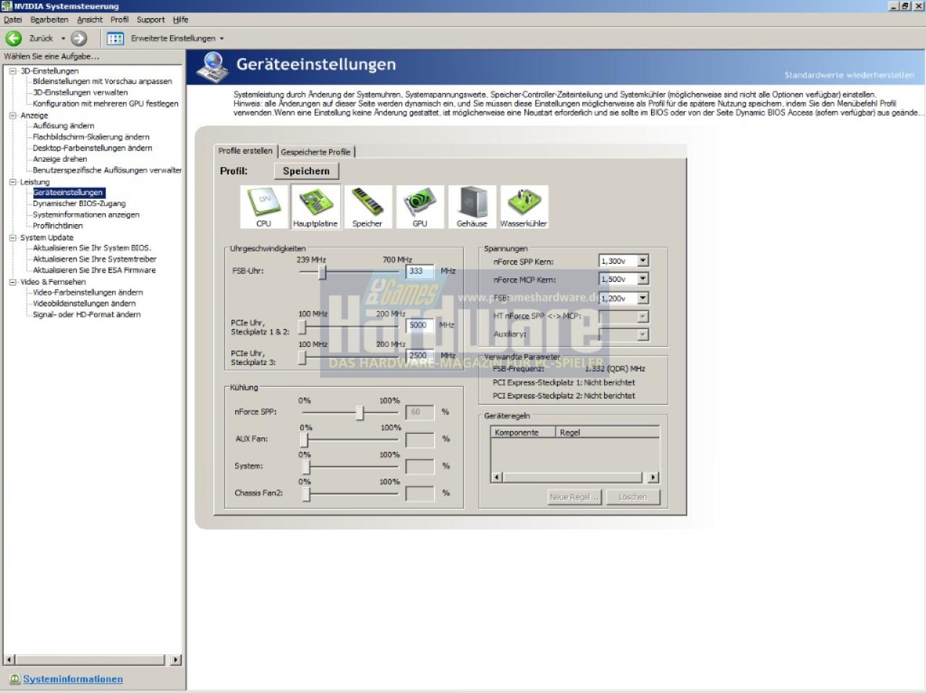Open the nForce SPP Kern voltage dropdown
Image resolution: width=926 pixels, height=694 pixels.
tap(642, 261)
